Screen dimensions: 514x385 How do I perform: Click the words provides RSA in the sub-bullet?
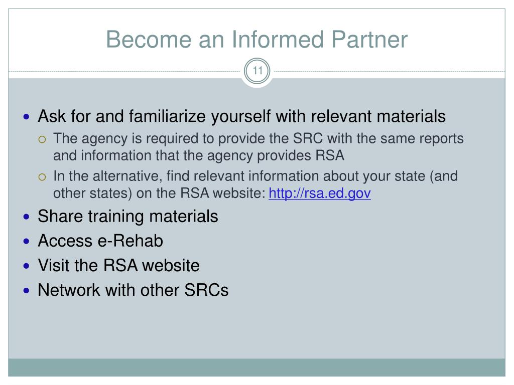point(301,155)
